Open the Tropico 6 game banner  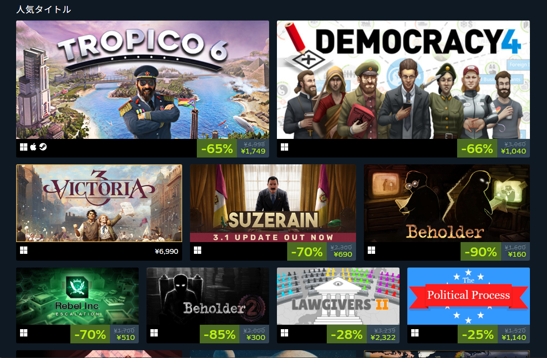pyautogui.click(x=142, y=80)
